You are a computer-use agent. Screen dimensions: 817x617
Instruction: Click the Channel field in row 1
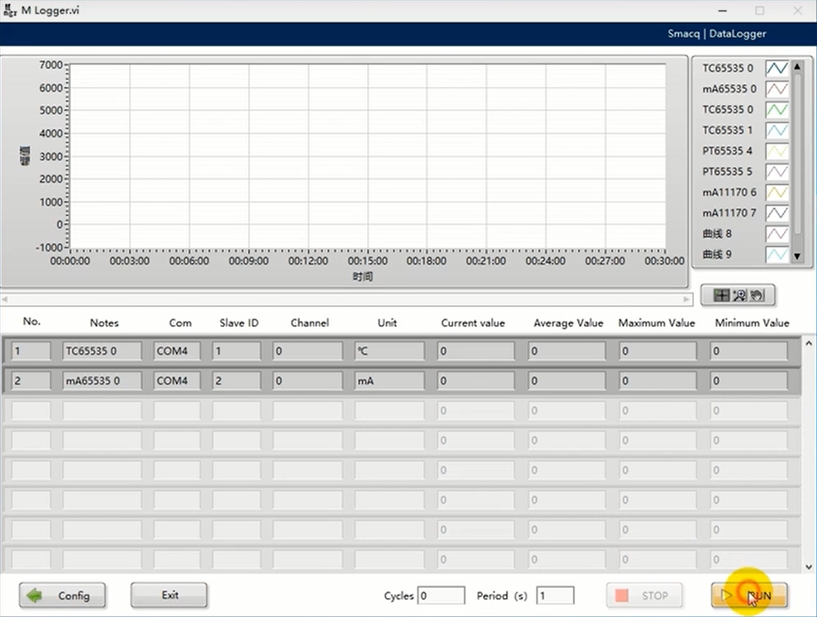pyautogui.click(x=308, y=352)
